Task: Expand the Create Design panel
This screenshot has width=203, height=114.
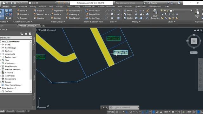Action: tap(58, 22)
